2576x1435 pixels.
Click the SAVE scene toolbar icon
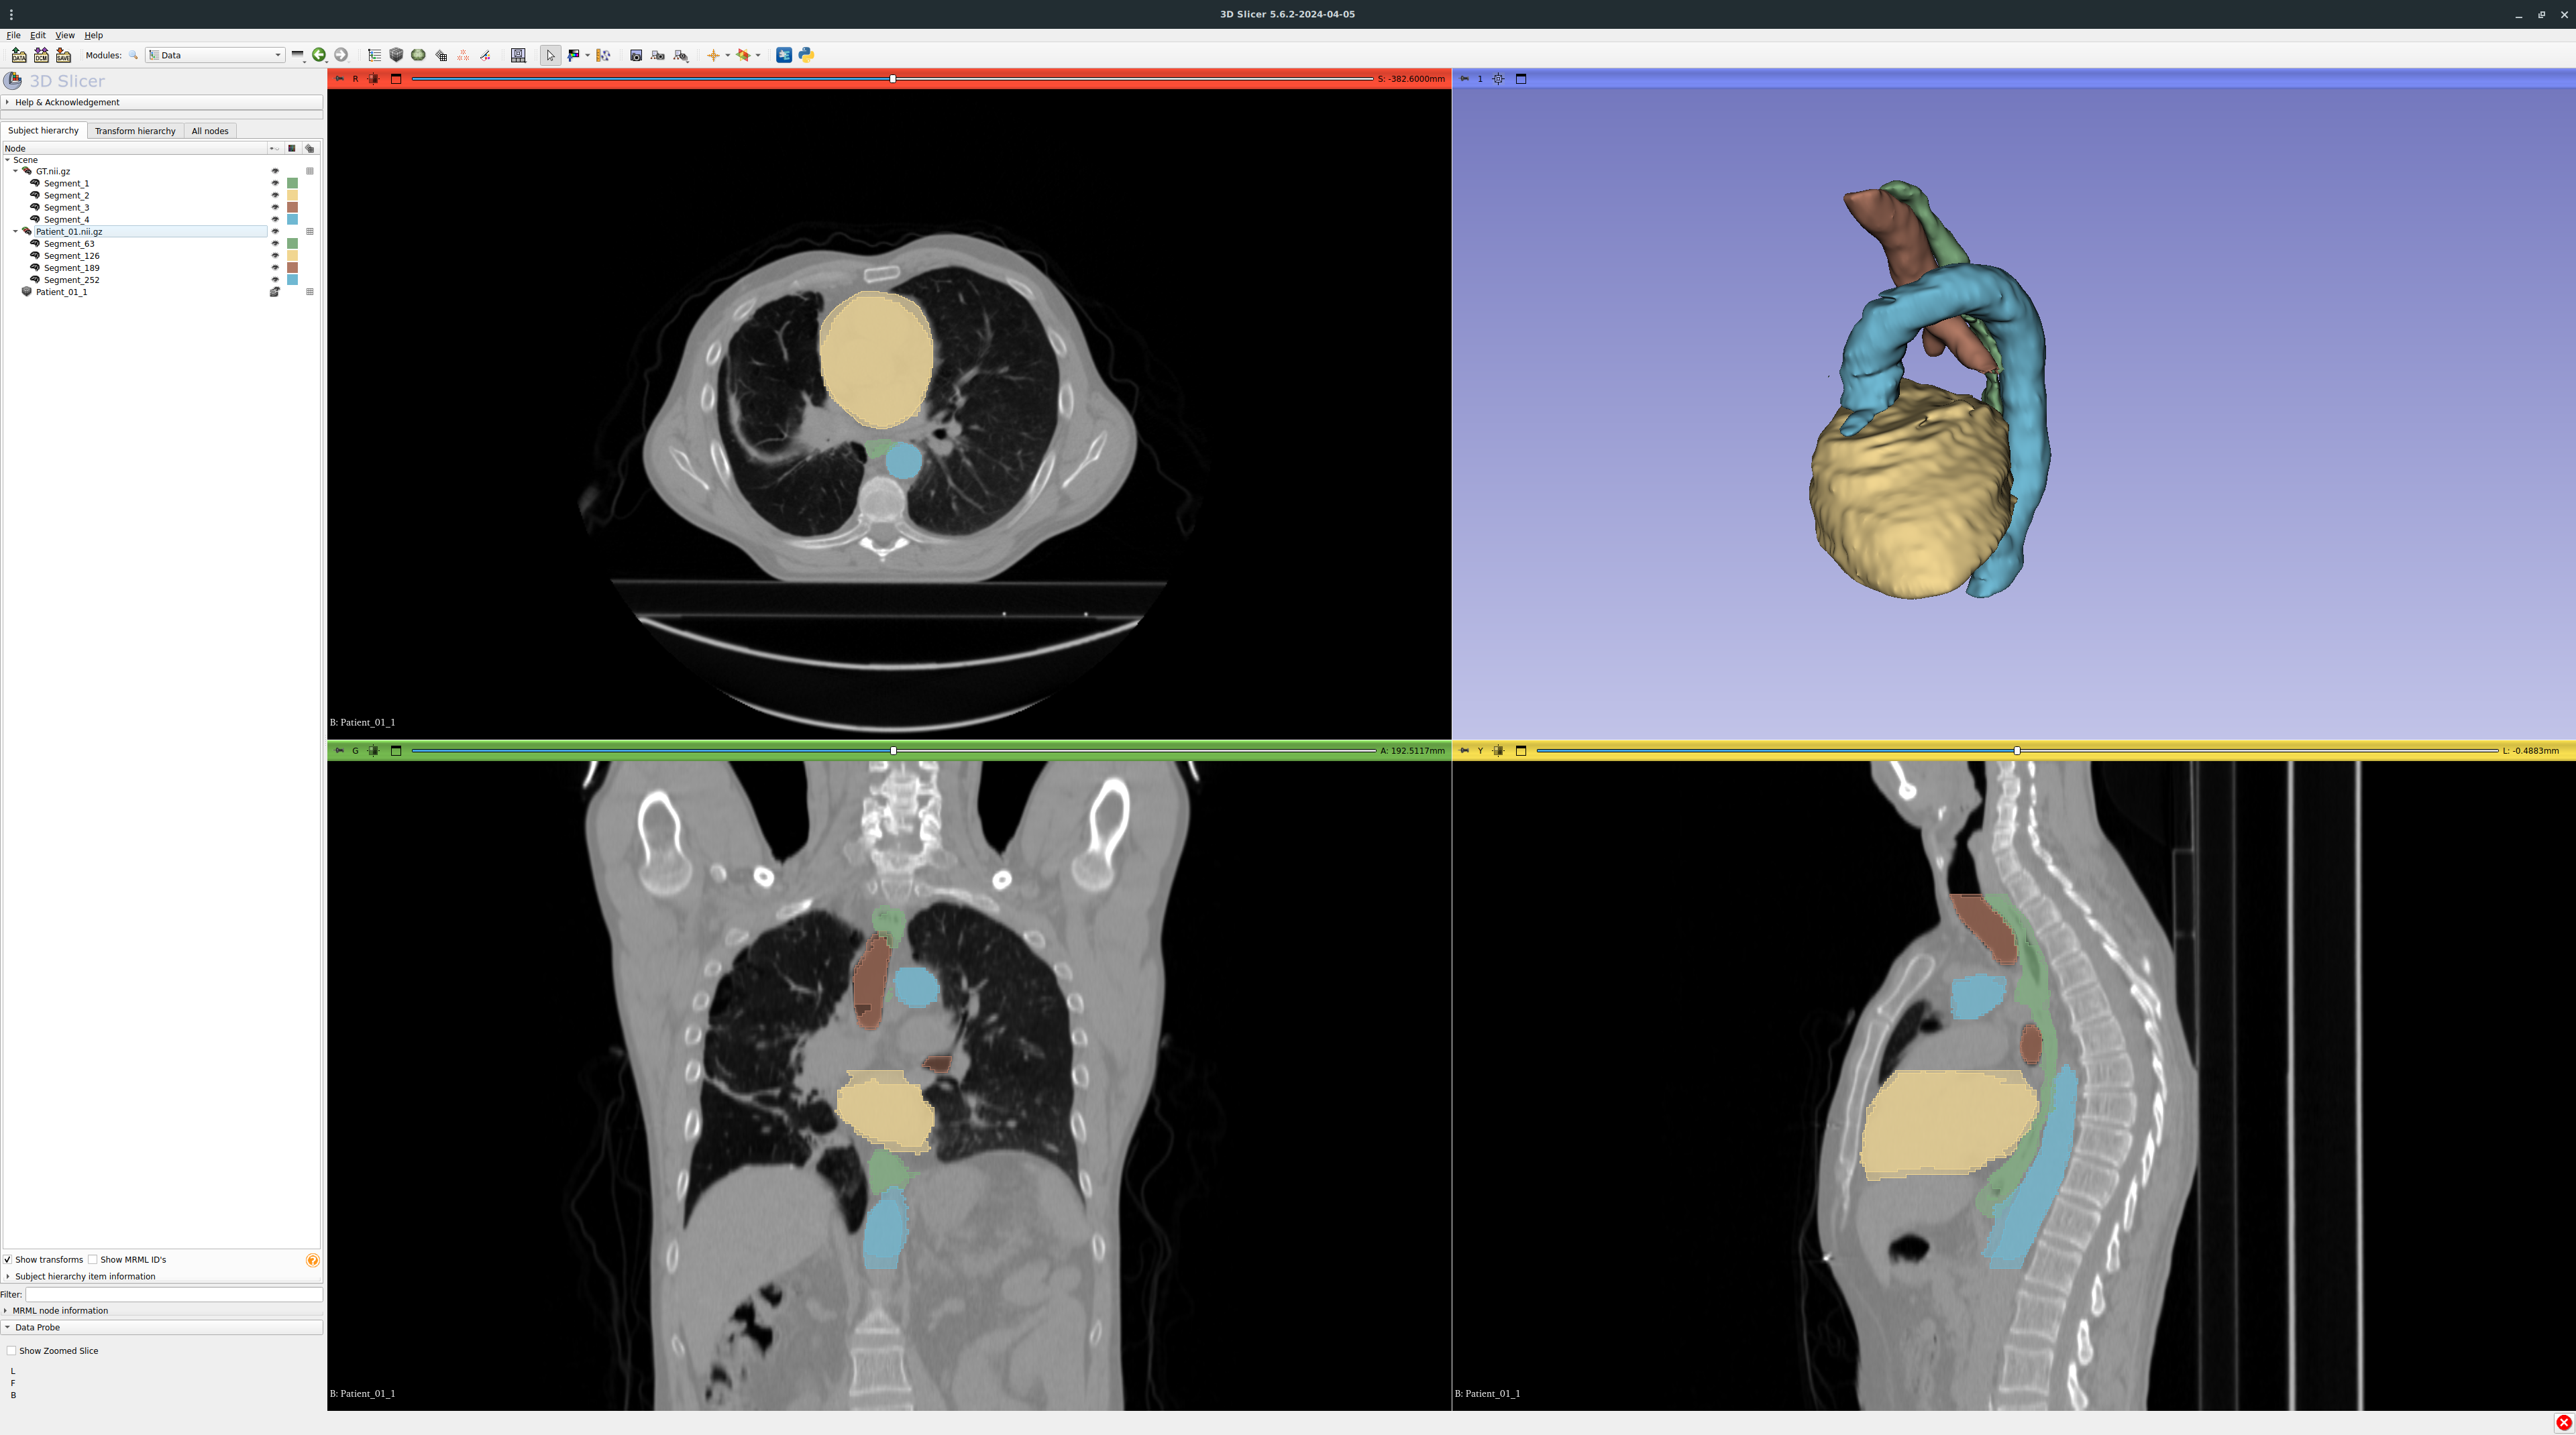tap(63, 55)
